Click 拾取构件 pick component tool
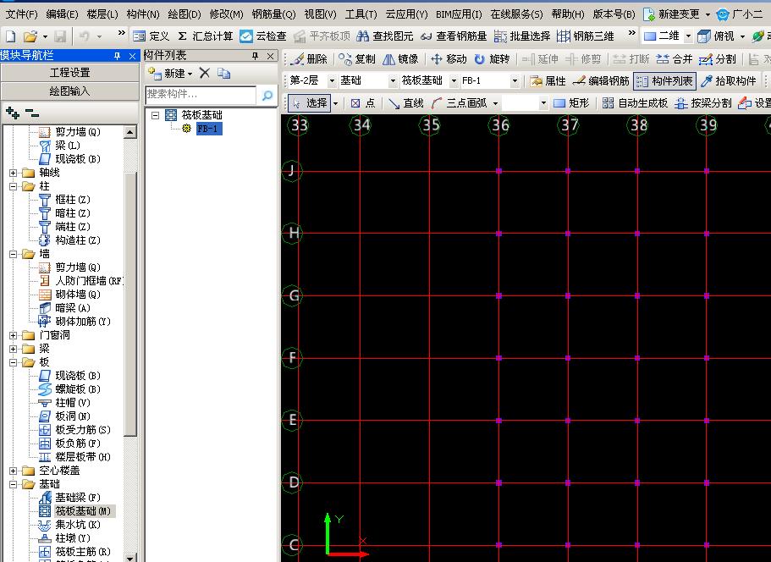 [x=728, y=80]
